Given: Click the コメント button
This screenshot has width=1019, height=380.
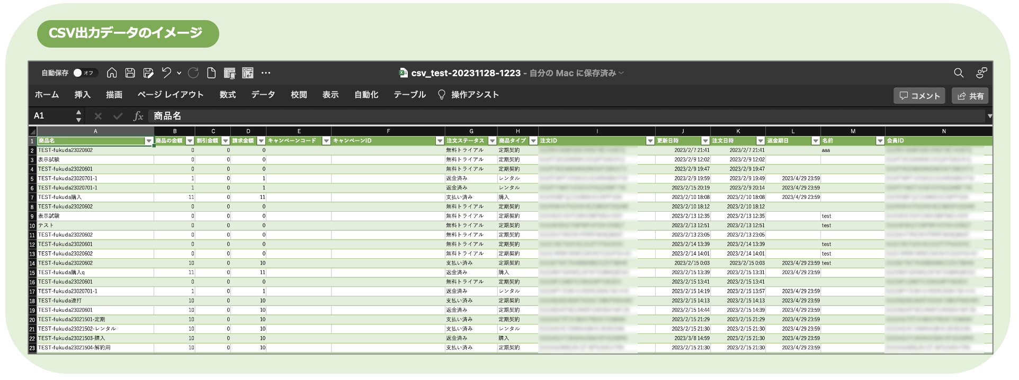Looking at the screenshot, I should click(x=919, y=96).
